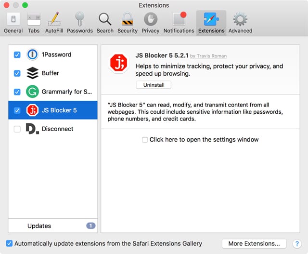Open the Privacy hand icon pane
This screenshot has width=308, height=254.
[150, 23]
